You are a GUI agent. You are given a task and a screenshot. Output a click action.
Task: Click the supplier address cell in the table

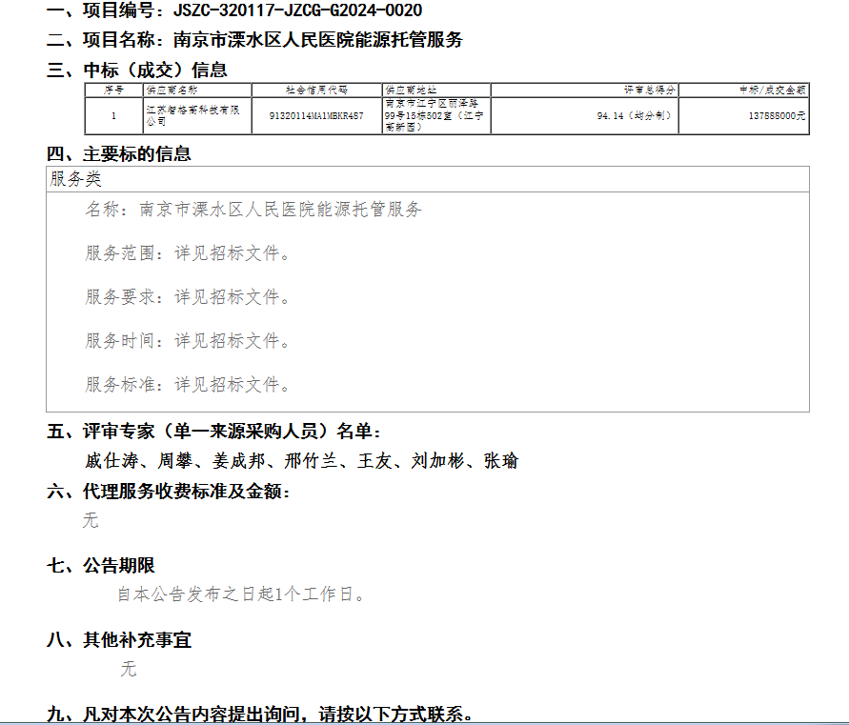435,114
